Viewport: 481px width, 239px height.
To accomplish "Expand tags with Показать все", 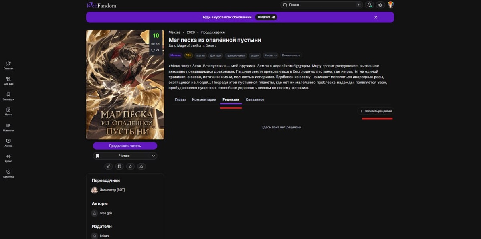I will click(x=291, y=55).
